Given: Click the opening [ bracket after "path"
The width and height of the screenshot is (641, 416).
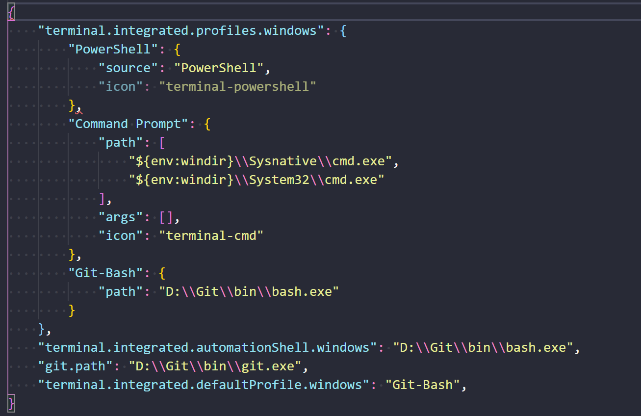Looking at the screenshot, I should point(162,142).
